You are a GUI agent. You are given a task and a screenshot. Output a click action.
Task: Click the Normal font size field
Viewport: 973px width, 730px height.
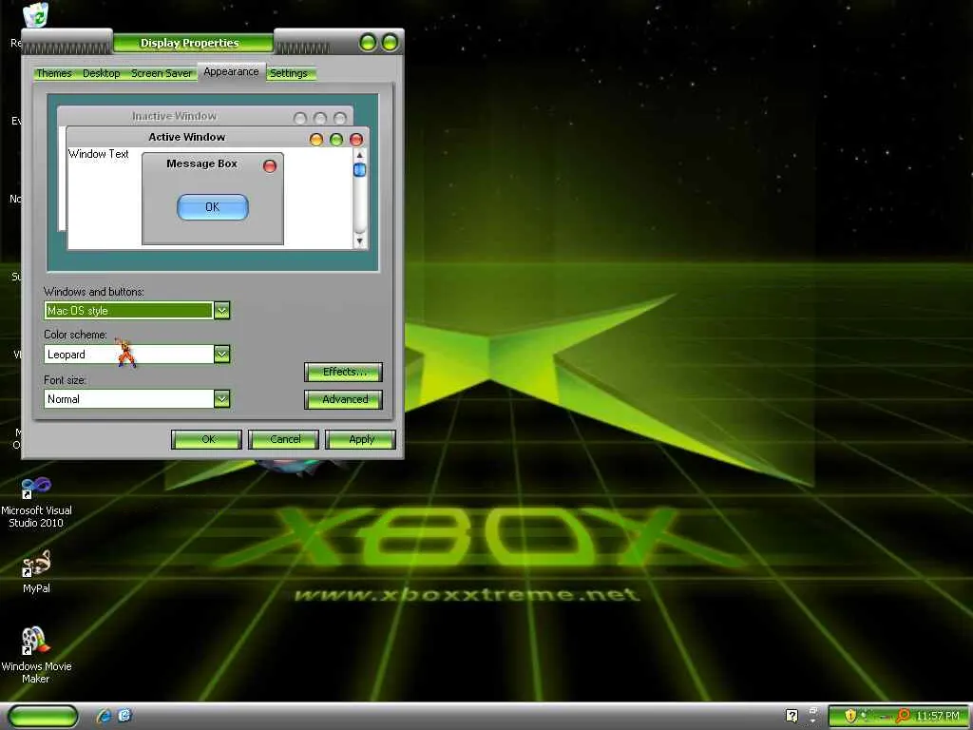(129, 398)
